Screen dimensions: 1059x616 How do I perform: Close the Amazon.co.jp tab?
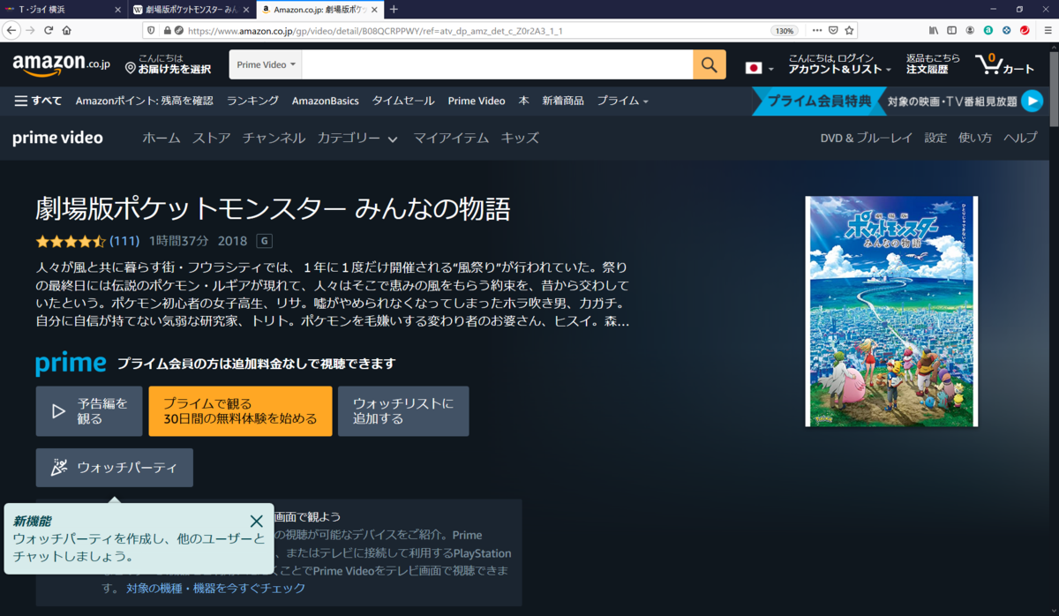pos(373,10)
